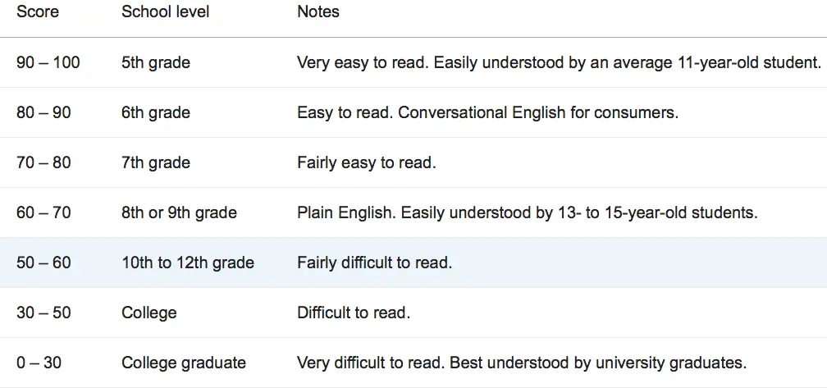
Task: Click the 5th grade cell
Action: click(156, 62)
